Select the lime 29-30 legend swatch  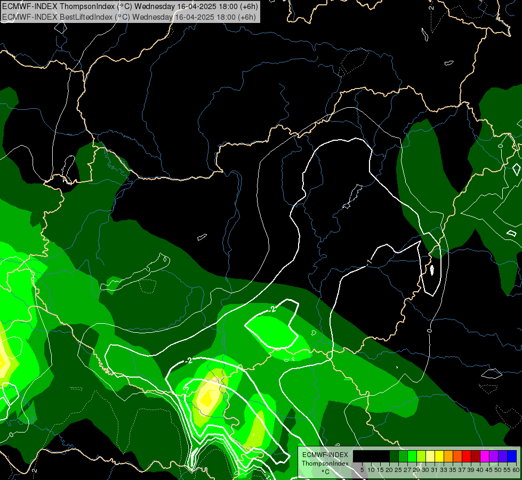[x=421, y=456]
